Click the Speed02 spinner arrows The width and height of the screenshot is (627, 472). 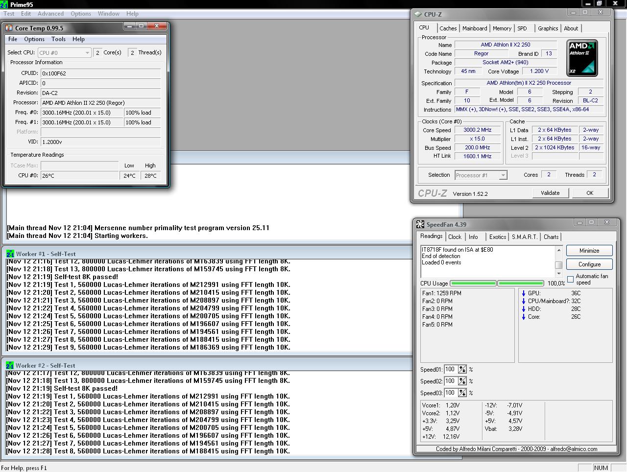pos(462,381)
